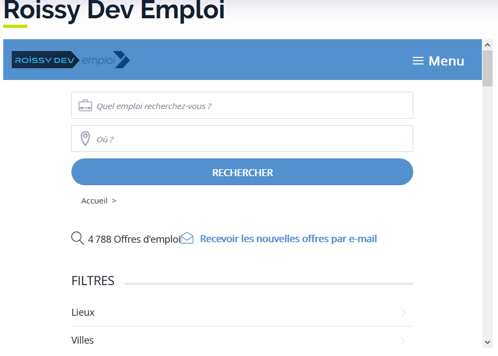The image size is (498, 356).
Task: Click the RECHERCHER button
Action: pyautogui.click(x=242, y=172)
